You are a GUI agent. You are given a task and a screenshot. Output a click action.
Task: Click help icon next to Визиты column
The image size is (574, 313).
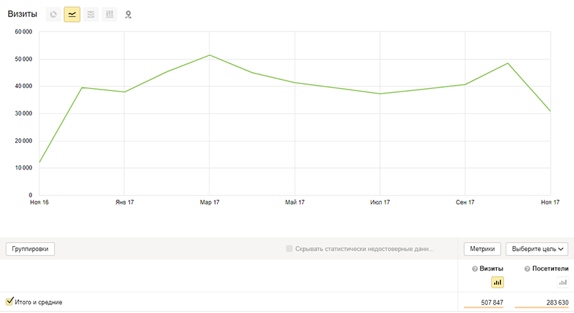pyautogui.click(x=474, y=269)
